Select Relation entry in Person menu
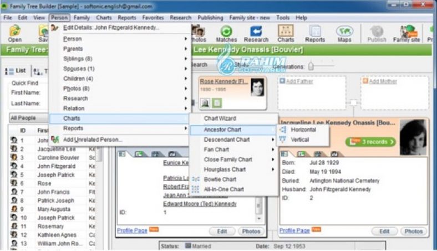437x251 pixels. click(74, 109)
